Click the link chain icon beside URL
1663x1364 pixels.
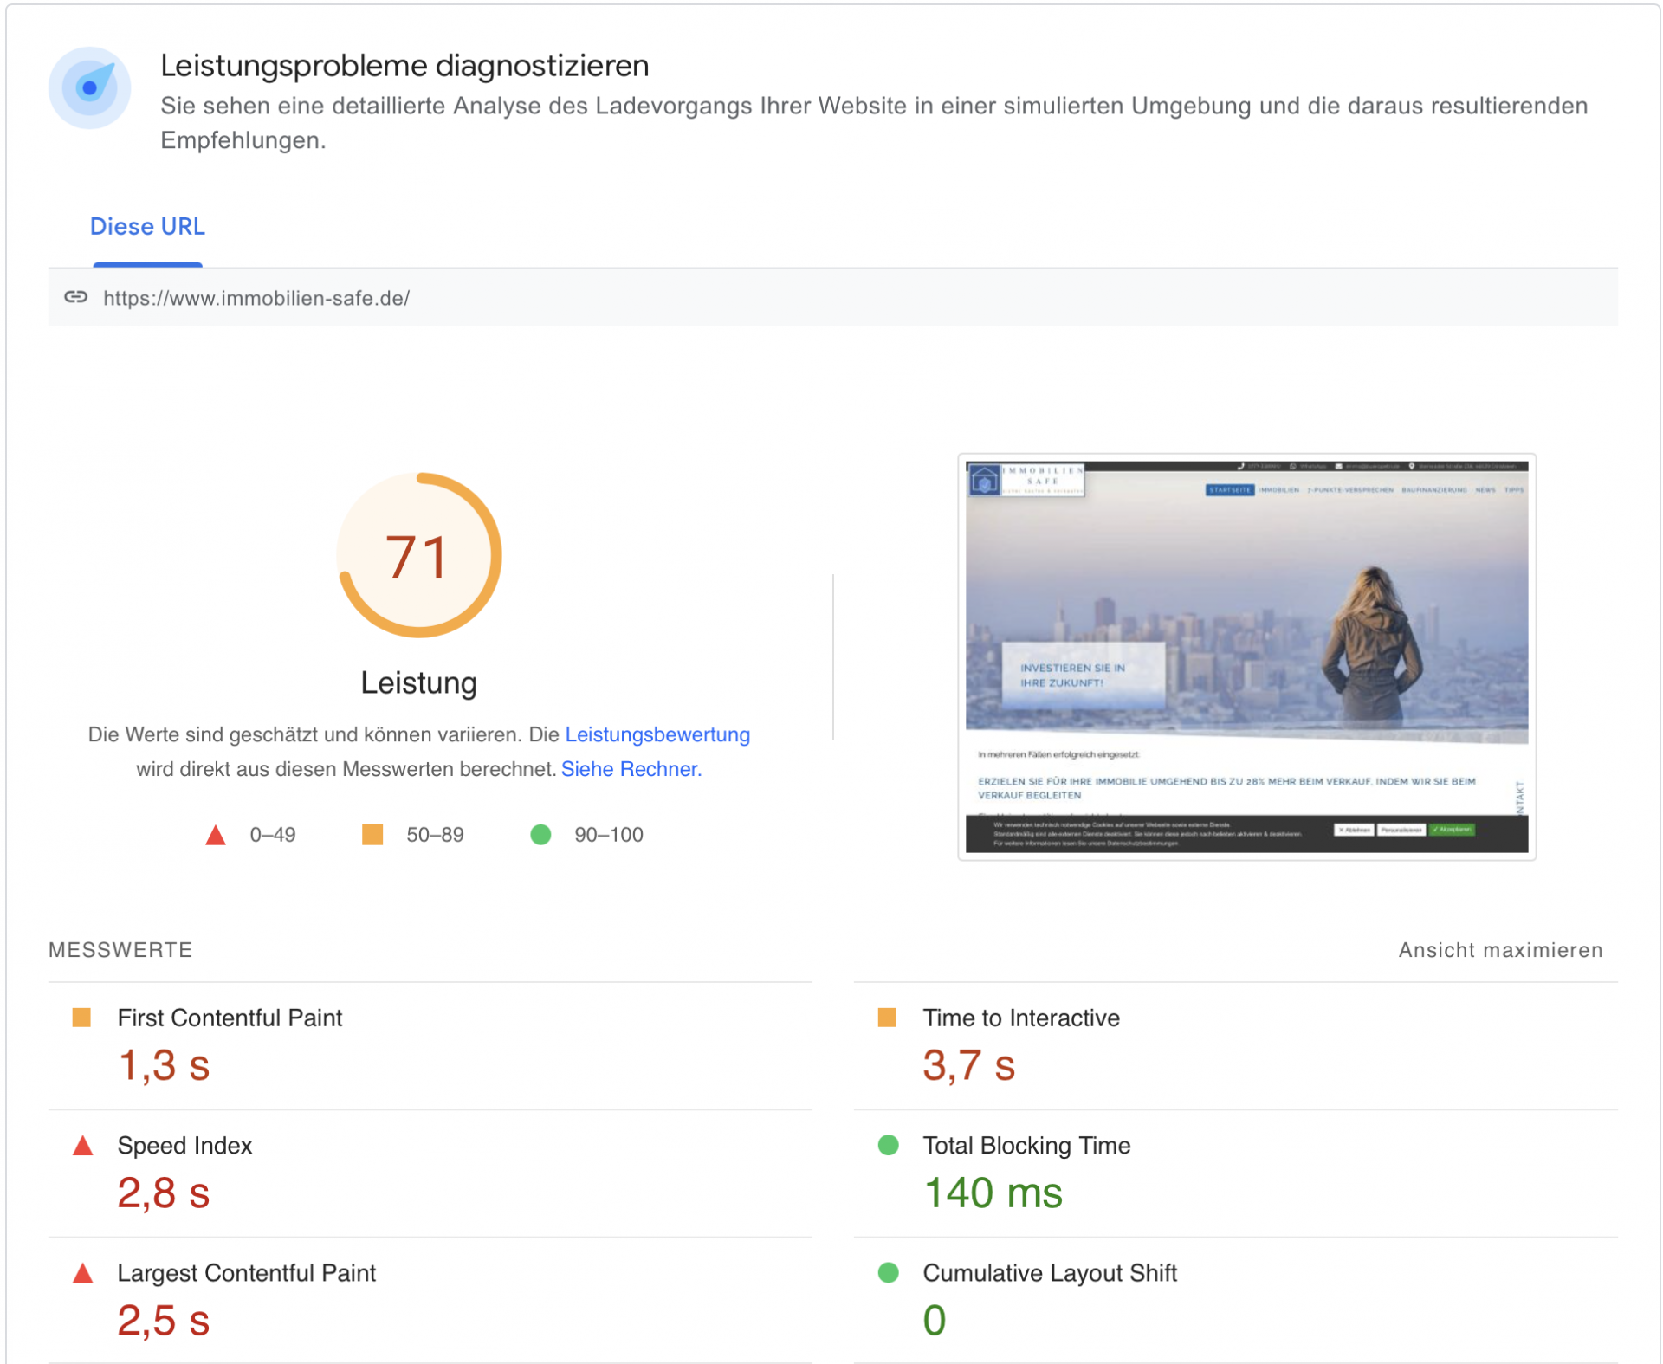point(76,297)
